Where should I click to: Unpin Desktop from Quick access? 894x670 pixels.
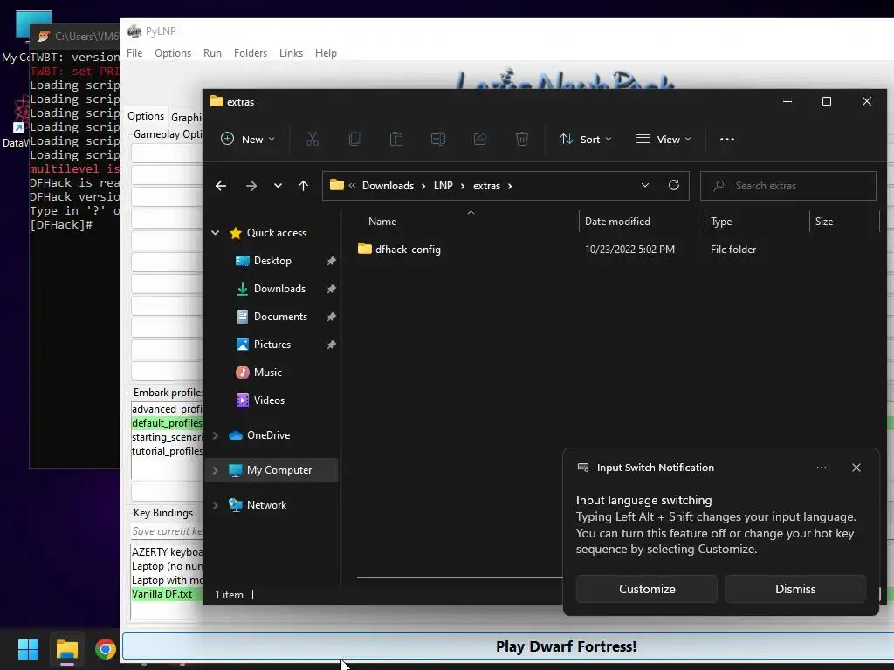click(331, 261)
